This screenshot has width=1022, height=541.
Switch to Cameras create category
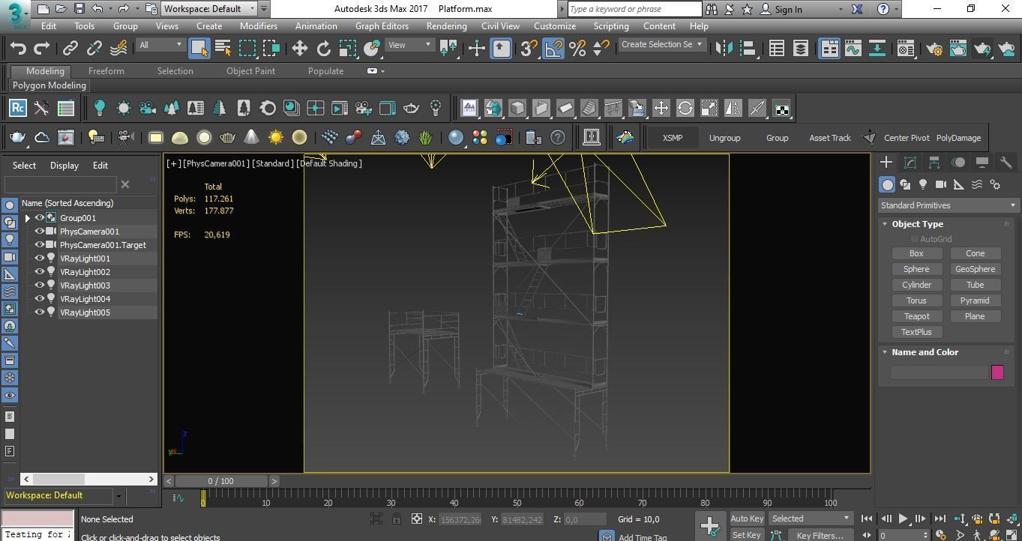(941, 184)
